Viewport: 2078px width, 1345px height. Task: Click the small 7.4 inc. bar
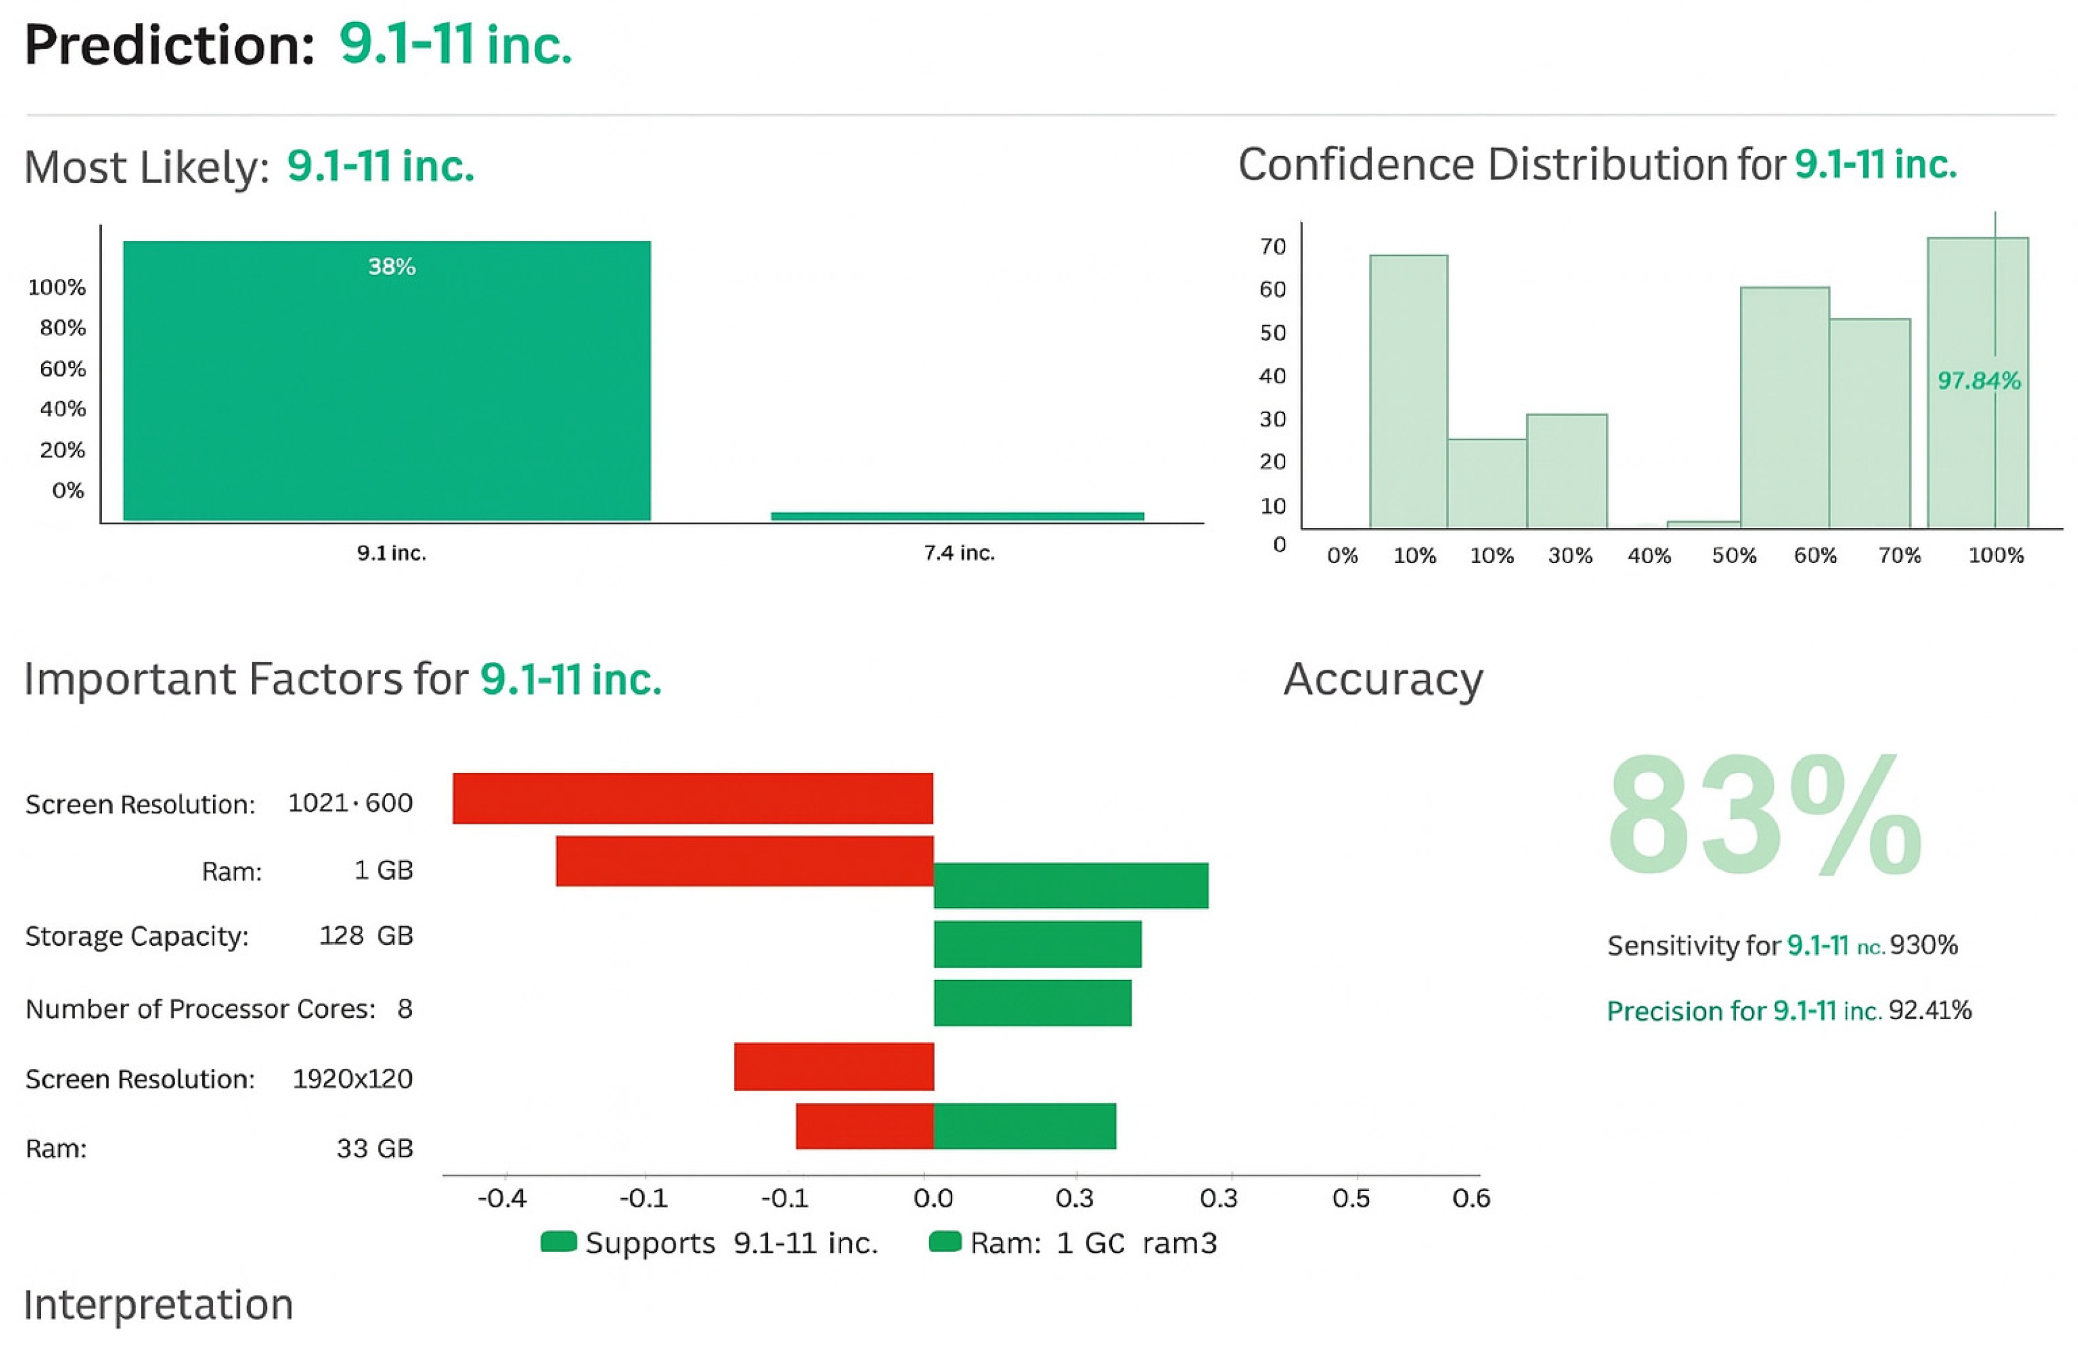pos(957,516)
